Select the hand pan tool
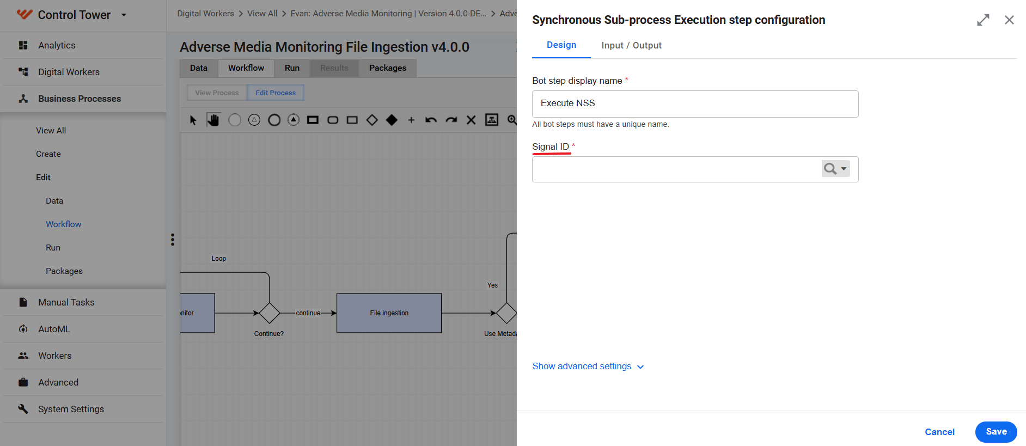This screenshot has height=446, width=1026. click(x=213, y=120)
